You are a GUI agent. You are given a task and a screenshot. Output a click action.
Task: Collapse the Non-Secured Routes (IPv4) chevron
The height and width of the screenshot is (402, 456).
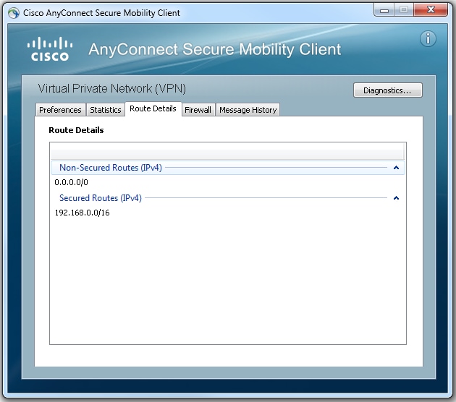[x=396, y=168]
